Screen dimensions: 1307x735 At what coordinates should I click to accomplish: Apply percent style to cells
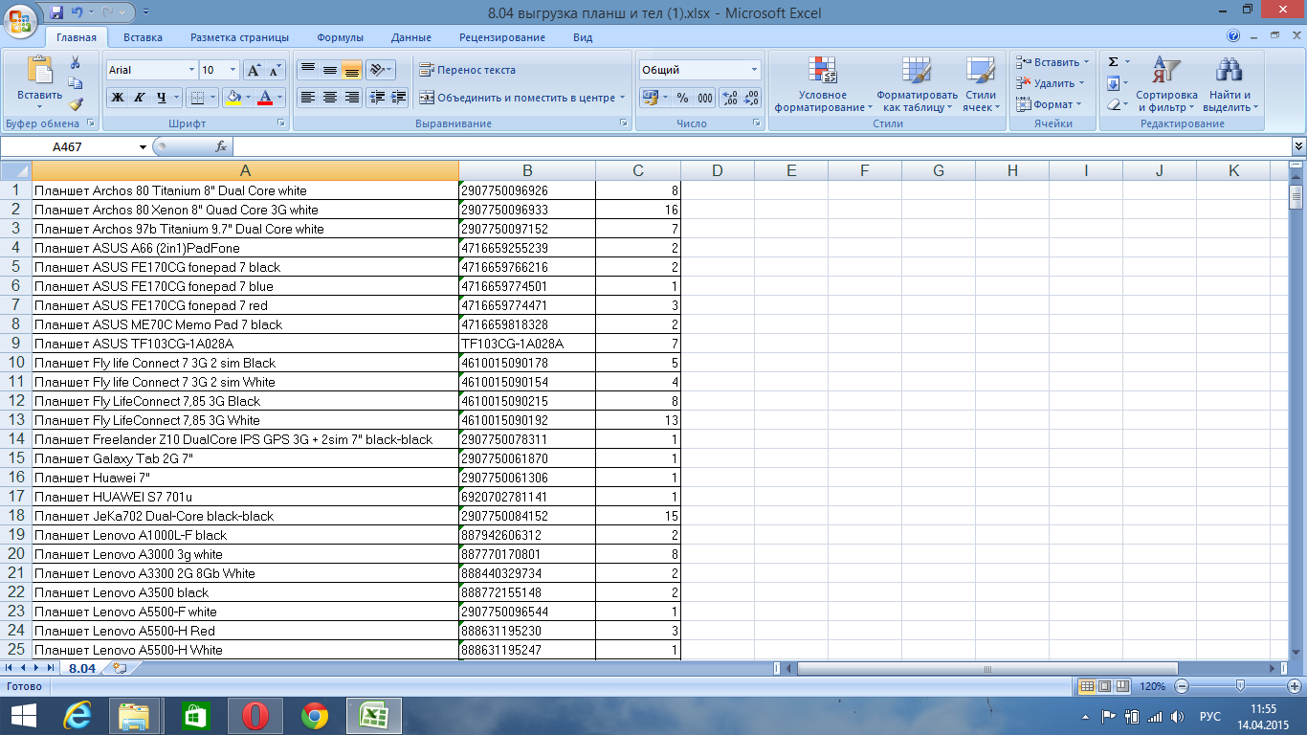682,98
